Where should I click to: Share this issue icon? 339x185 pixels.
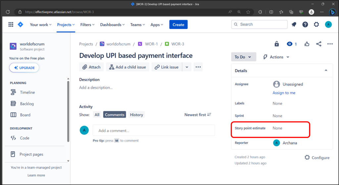coord(319,44)
